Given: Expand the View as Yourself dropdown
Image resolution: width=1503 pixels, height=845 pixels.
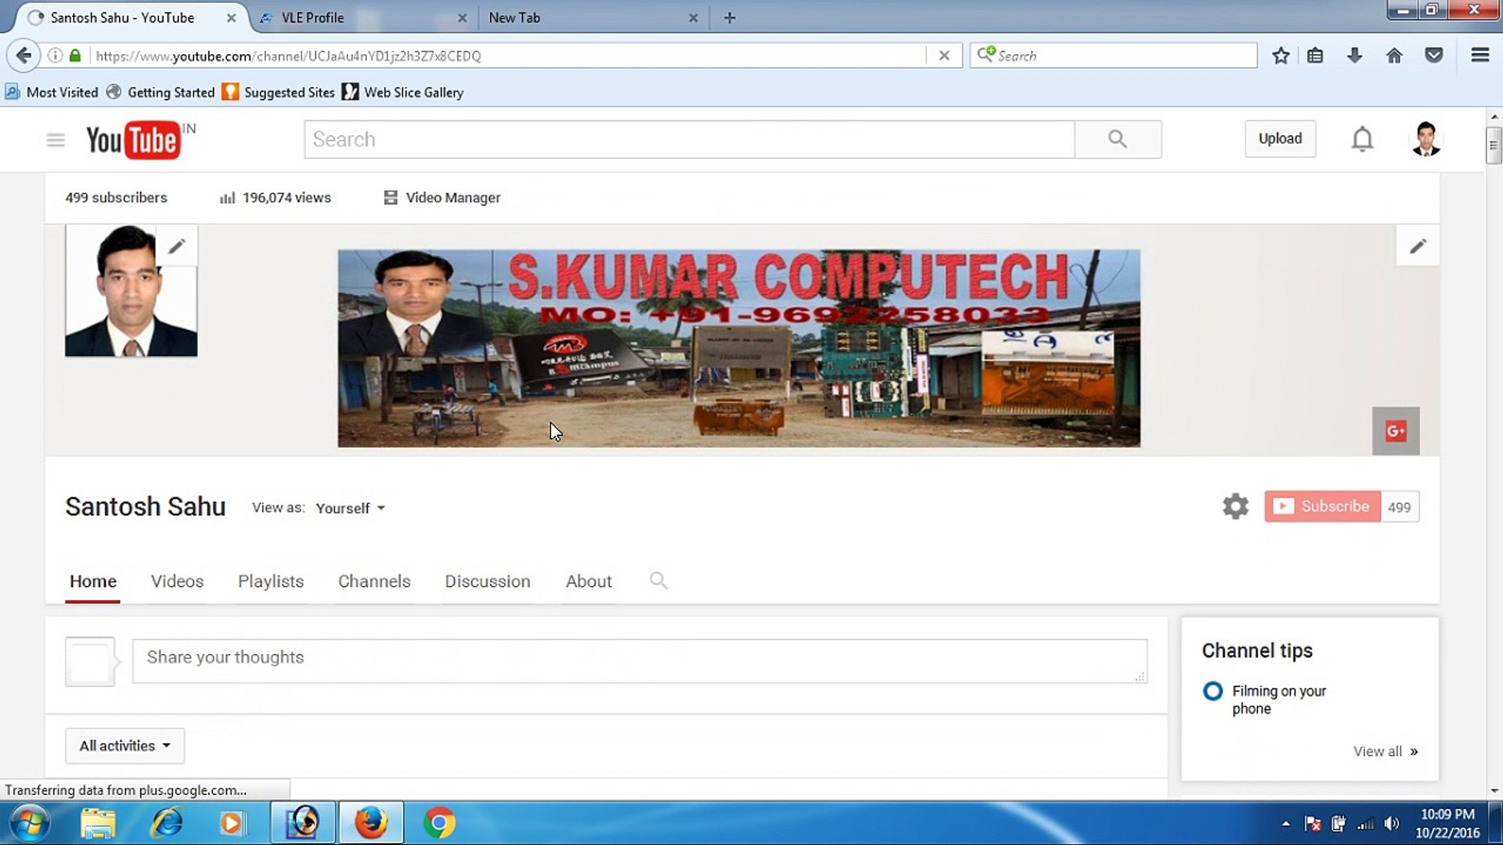Looking at the screenshot, I should pos(350,508).
